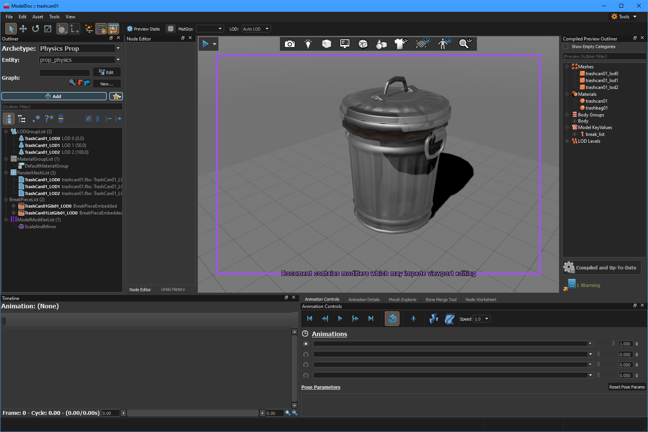Image resolution: width=648 pixels, height=432 pixels.
Task: Select the Move translate tool
Action: pyautogui.click(x=23, y=29)
